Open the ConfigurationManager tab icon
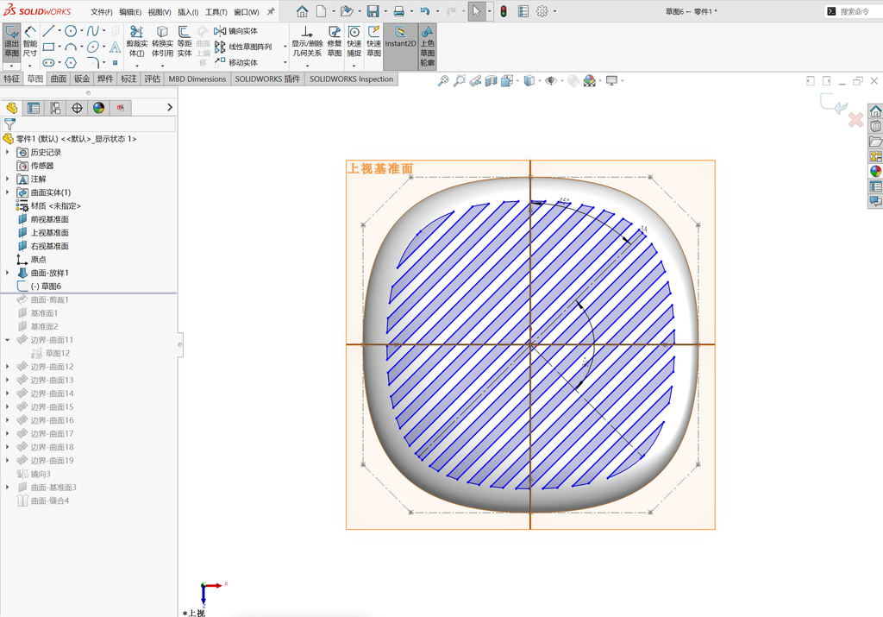883x617 pixels. click(x=55, y=108)
